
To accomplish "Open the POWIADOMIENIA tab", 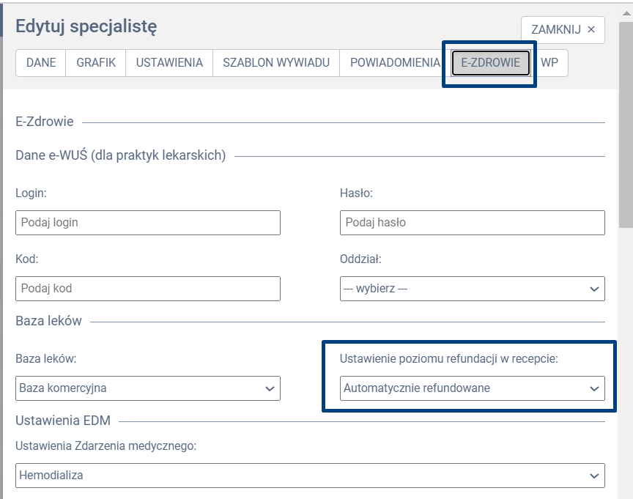I will coord(395,63).
